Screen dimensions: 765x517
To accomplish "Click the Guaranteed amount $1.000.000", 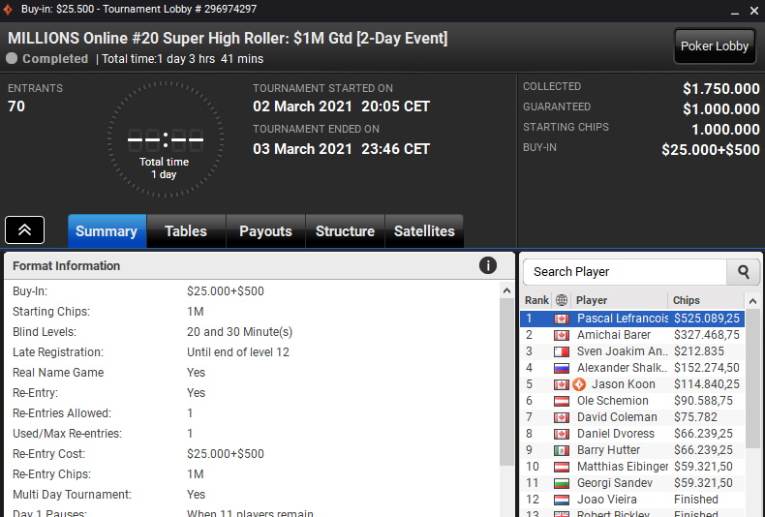I will pos(721,108).
